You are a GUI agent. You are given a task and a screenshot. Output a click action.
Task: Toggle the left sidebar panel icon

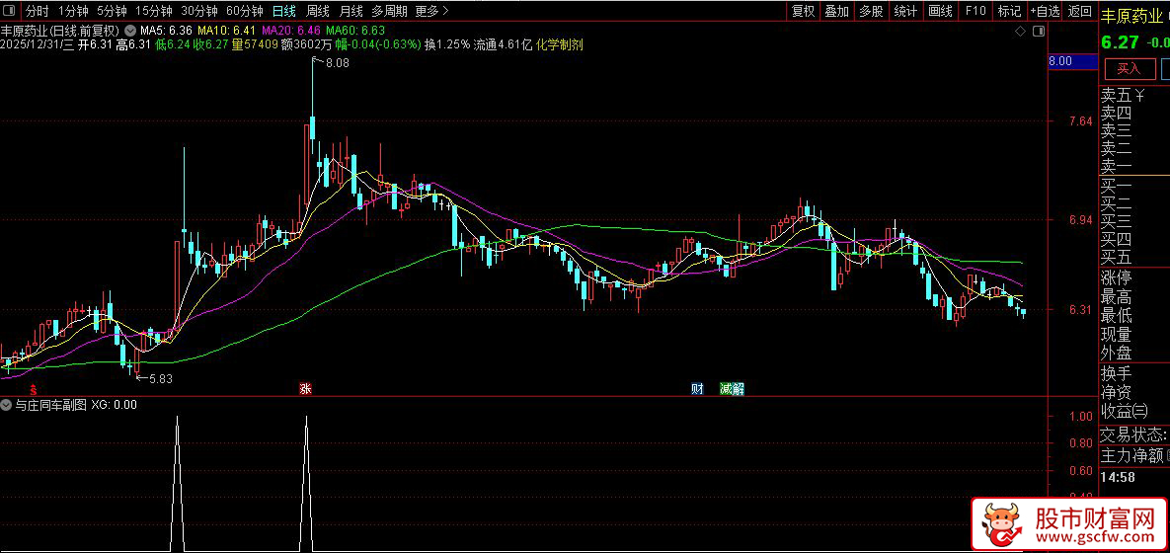11,11
